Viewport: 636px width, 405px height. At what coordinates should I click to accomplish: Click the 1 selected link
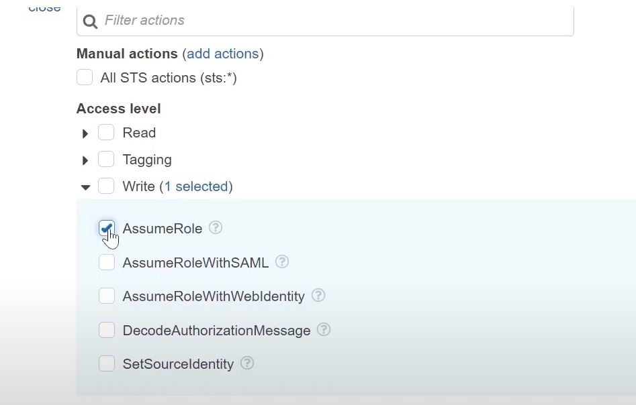[x=196, y=186]
